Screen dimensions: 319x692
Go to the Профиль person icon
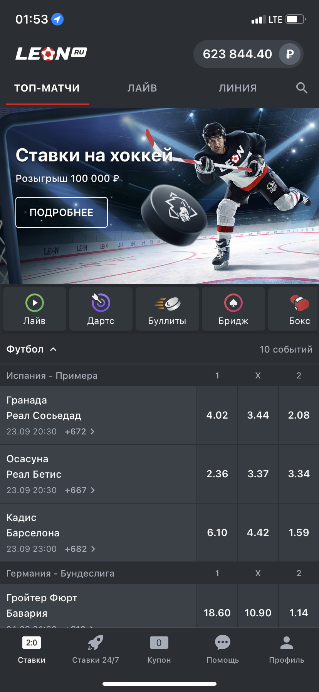(287, 643)
